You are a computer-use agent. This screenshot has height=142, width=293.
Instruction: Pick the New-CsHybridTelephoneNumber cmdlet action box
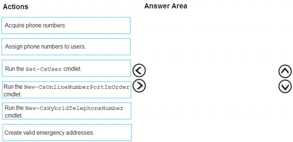coord(67,111)
